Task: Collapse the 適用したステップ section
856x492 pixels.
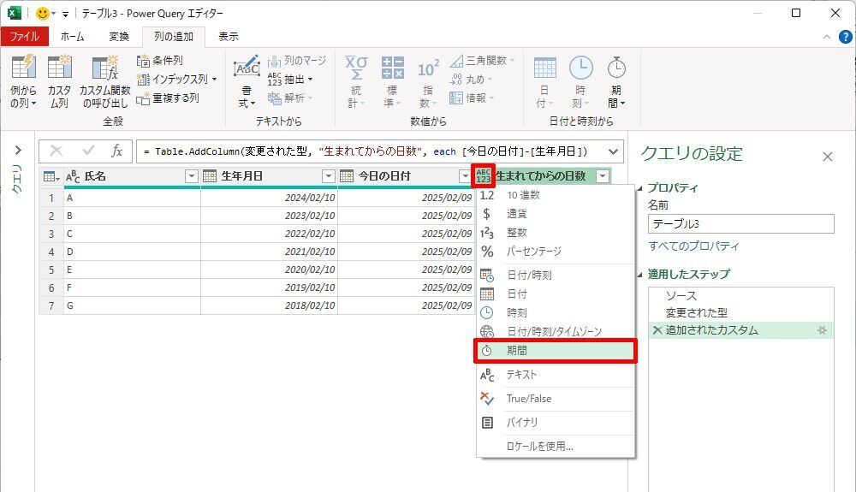Action: point(640,275)
